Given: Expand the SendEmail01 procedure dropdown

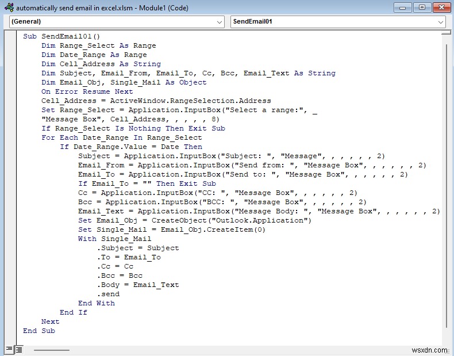Looking at the screenshot, I should [441, 21].
